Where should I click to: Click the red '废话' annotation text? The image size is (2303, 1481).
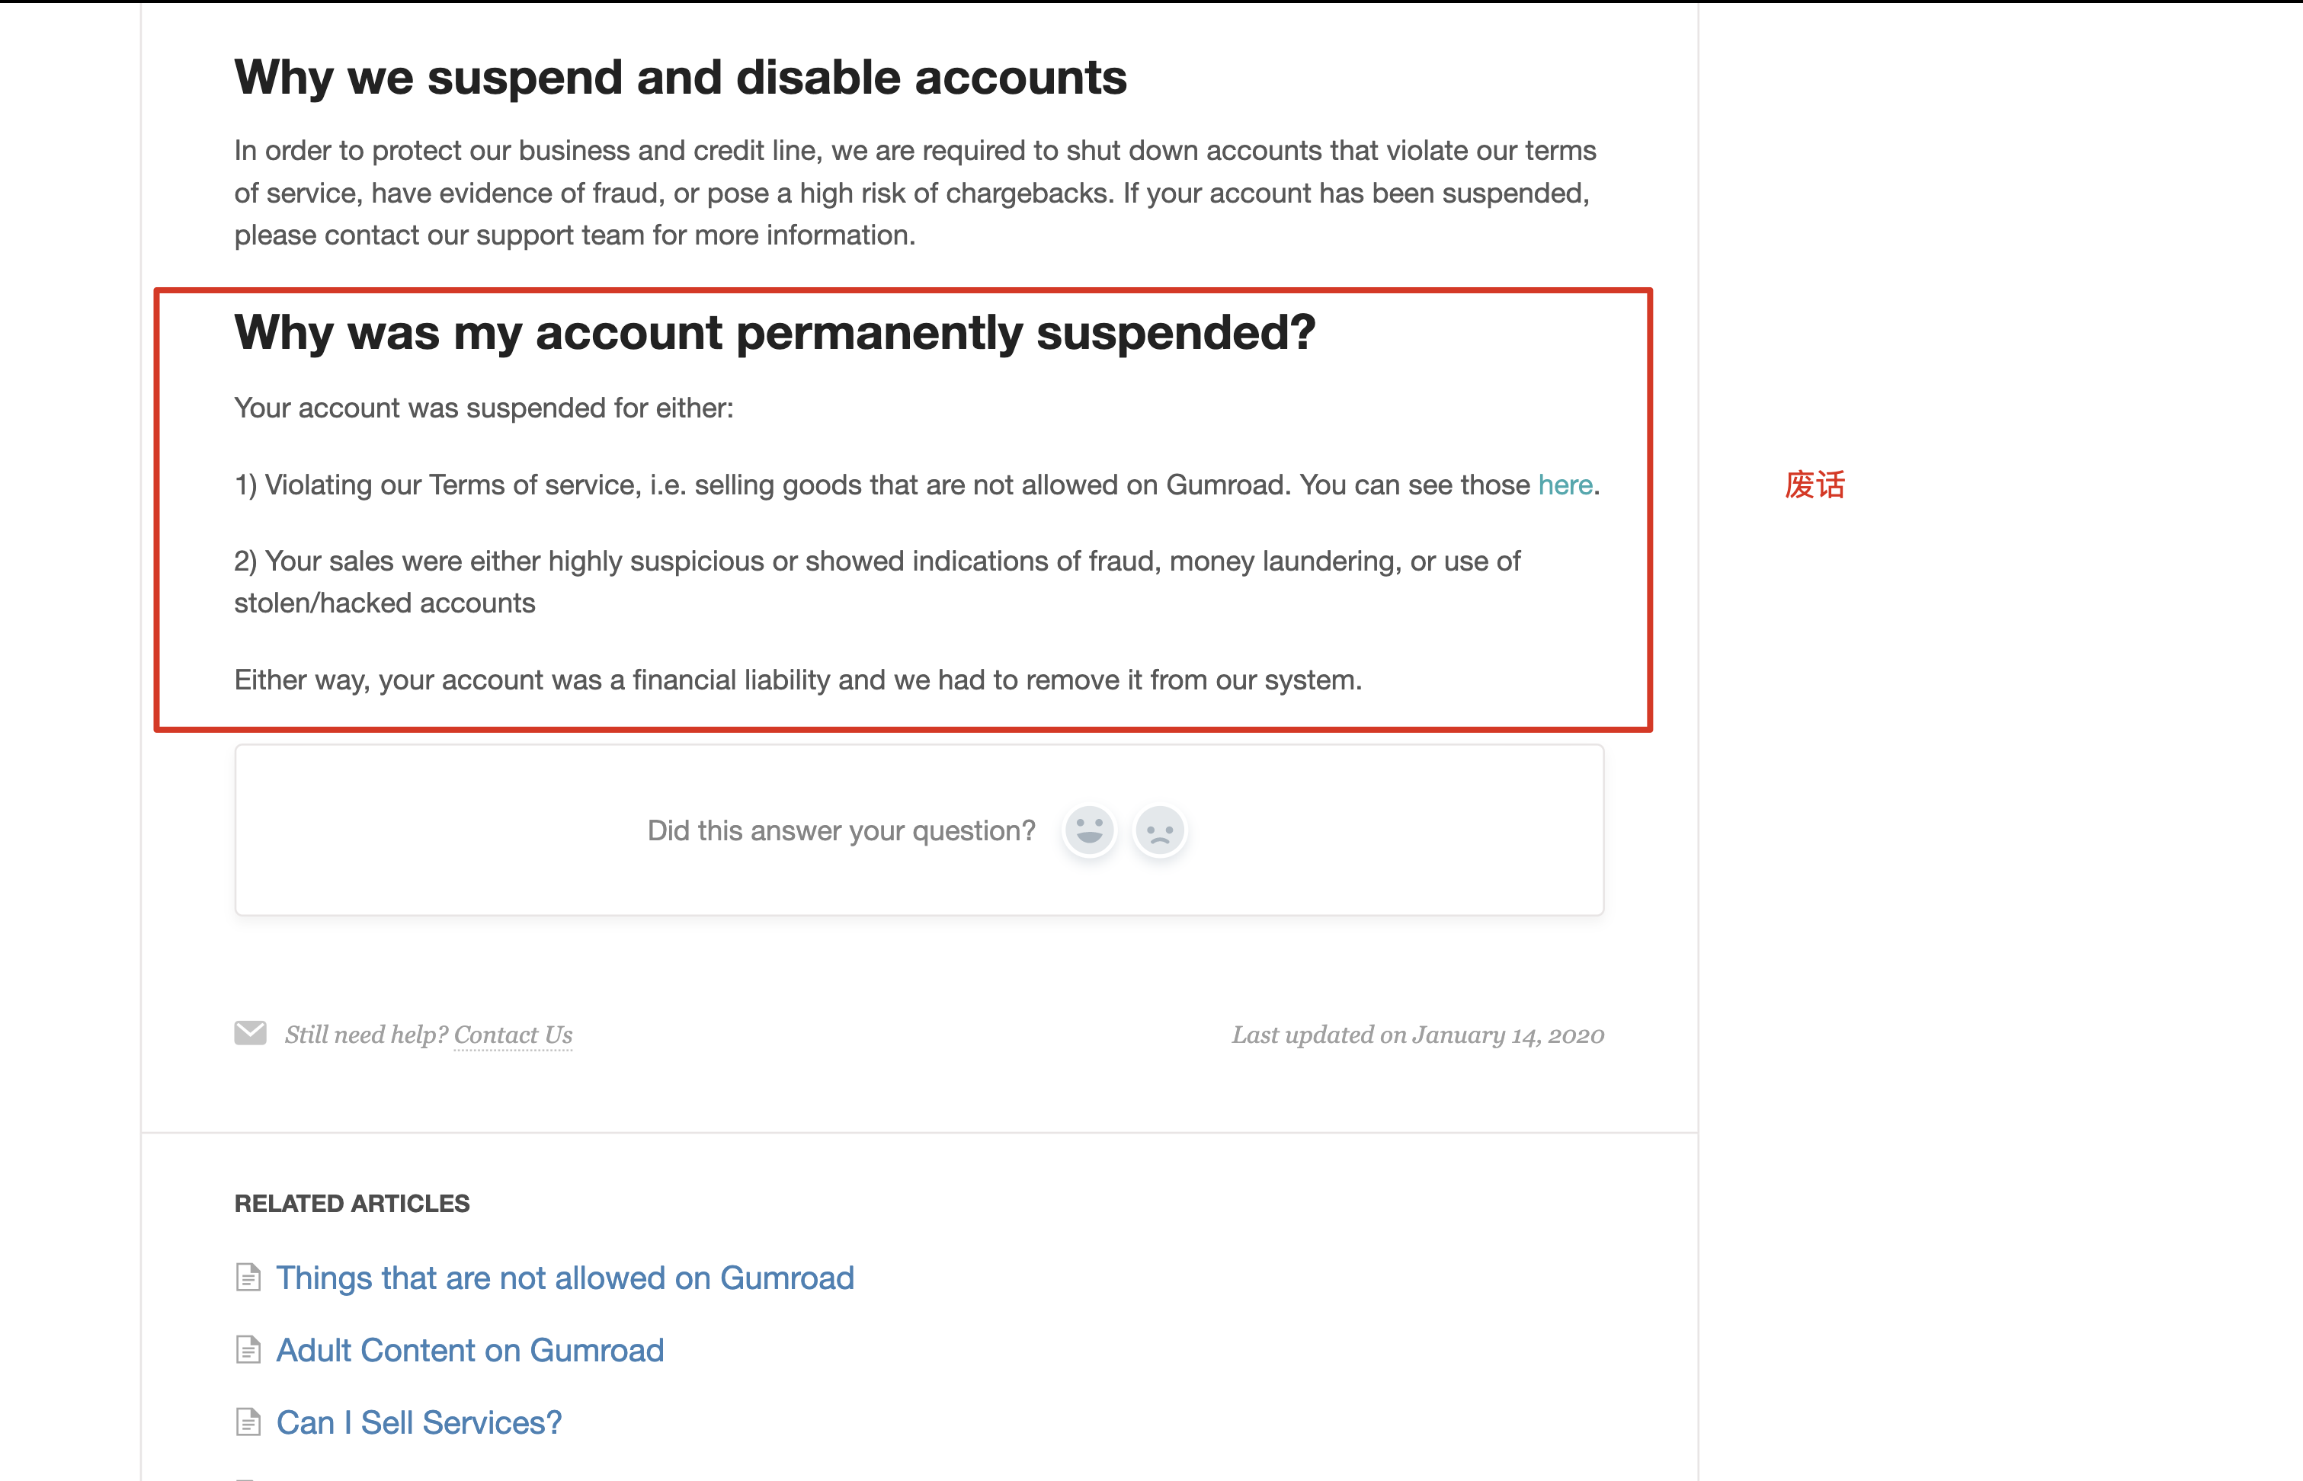1815,485
